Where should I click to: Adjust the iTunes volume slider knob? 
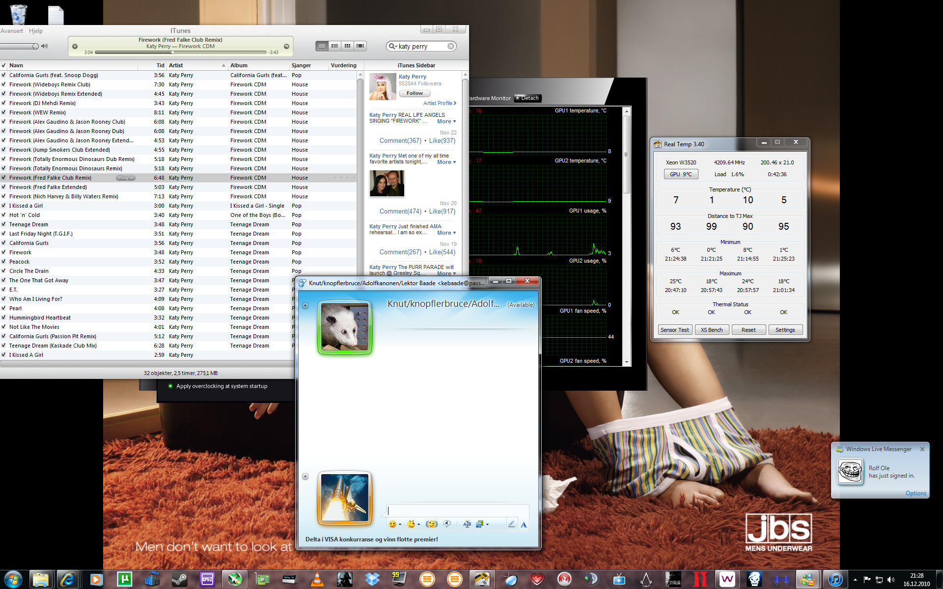tap(35, 46)
